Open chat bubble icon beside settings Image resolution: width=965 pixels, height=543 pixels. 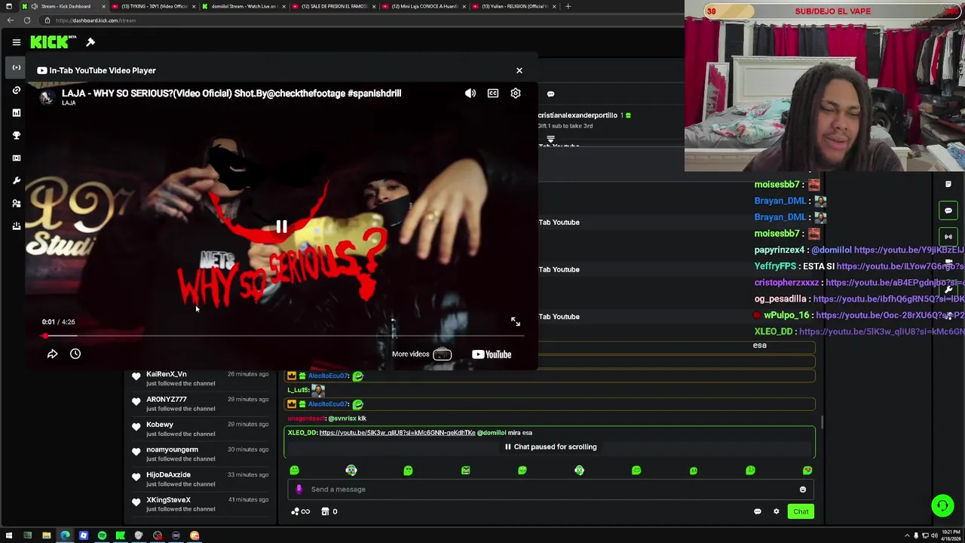tap(758, 511)
